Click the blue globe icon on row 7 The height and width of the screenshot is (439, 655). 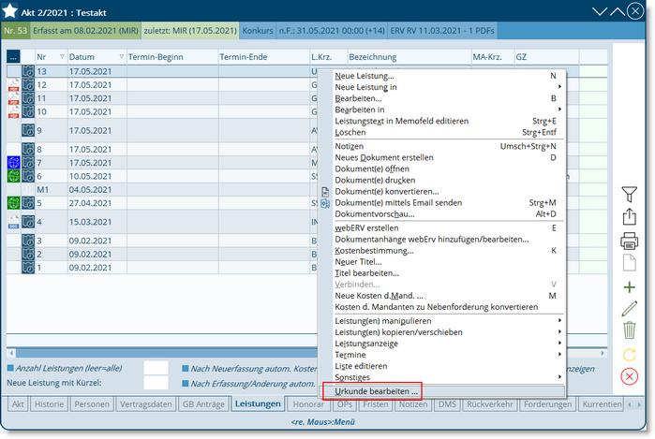14,163
